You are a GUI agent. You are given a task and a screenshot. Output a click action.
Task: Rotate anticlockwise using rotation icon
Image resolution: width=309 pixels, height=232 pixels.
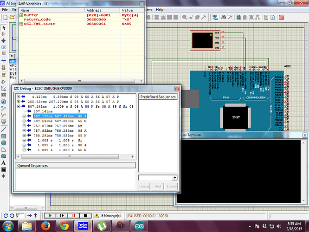(x=12, y=216)
